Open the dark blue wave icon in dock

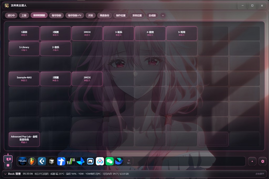[x=119, y=161]
